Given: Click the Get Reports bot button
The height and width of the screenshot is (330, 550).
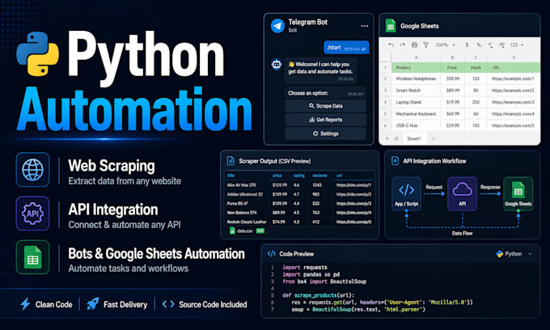Looking at the screenshot, I should pos(325,120).
